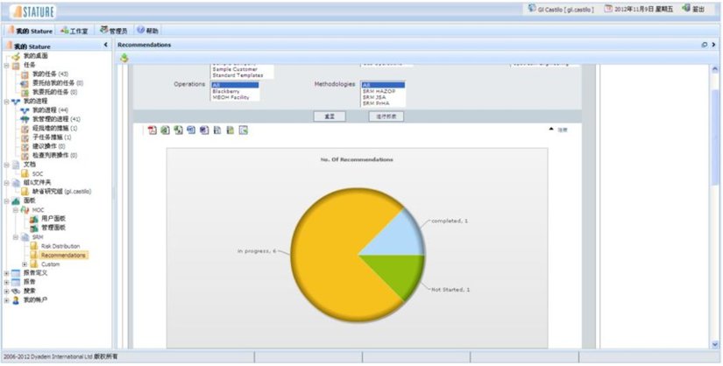
Task: Collapse the 任务 tree node
Action: point(6,65)
